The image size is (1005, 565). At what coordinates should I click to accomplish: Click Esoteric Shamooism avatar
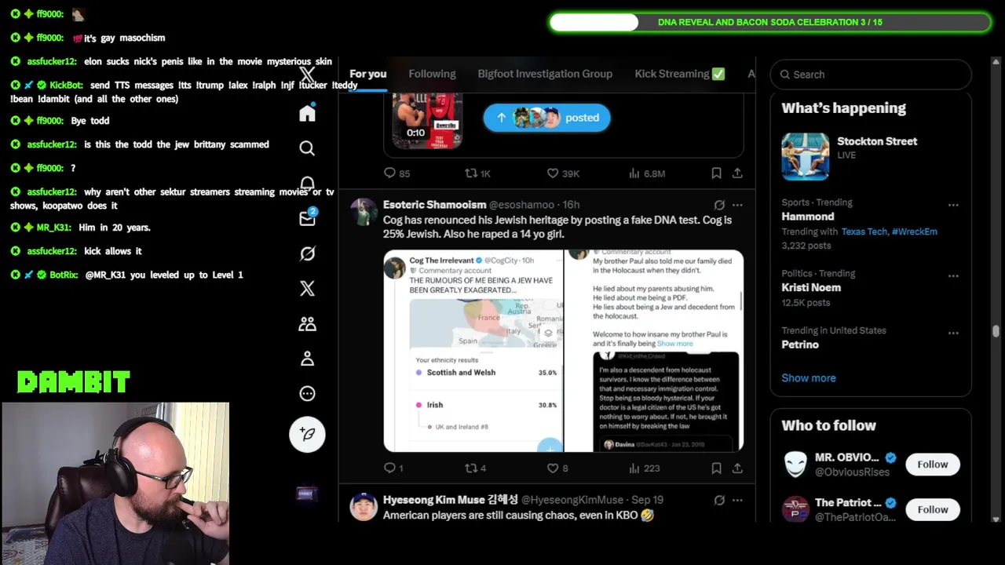pyautogui.click(x=364, y=212)
